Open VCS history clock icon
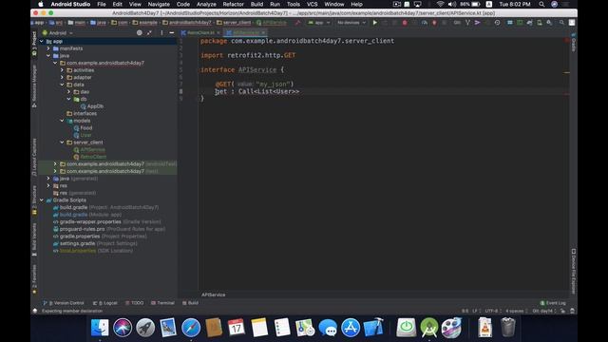 (497, 23)
